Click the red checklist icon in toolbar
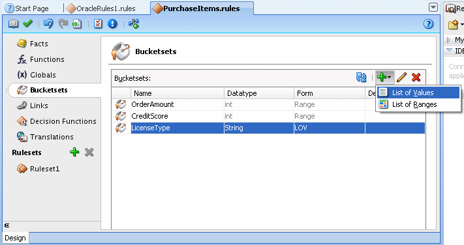 pos(98,23)
